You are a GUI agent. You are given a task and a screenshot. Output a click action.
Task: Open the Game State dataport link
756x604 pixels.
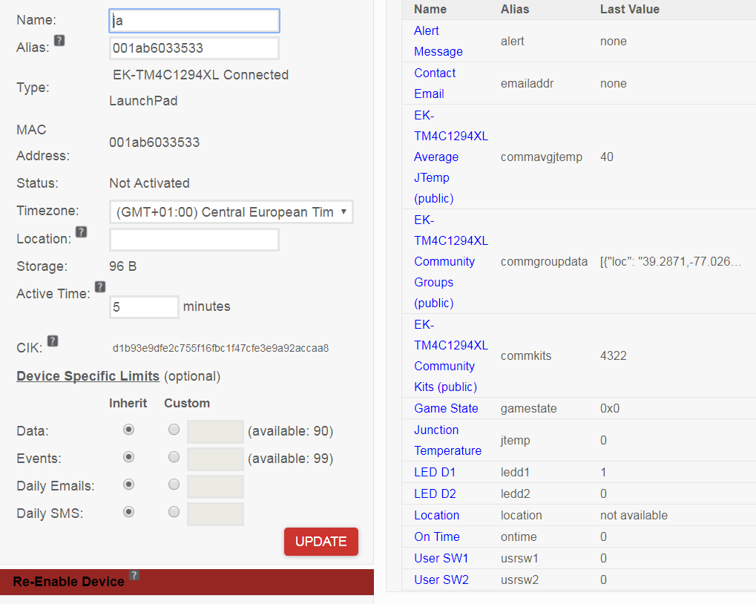pyautogui.click(x=446, y=408)
